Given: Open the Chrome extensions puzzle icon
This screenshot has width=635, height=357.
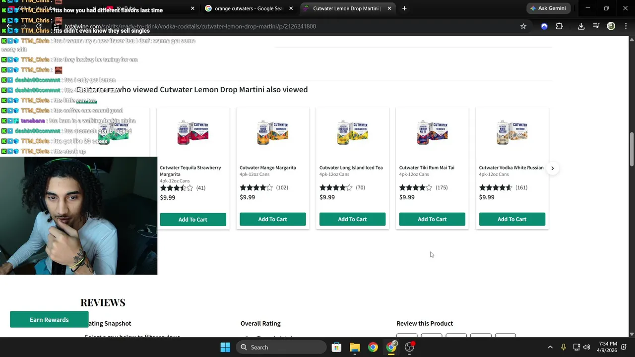Looking at the screenshot, I should pyautogui.click(x=559, y=26).
